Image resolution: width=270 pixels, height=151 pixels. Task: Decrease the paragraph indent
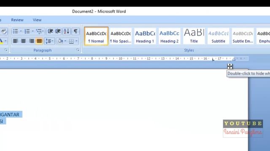click(x=50, y=31)
